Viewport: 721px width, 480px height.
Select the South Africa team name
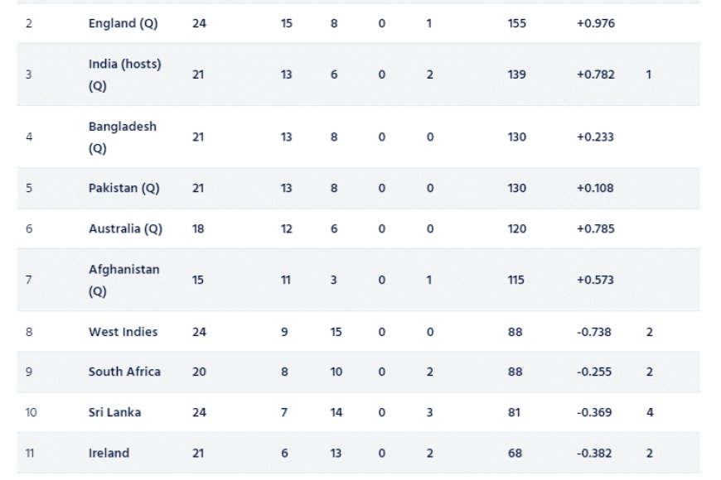124,372
